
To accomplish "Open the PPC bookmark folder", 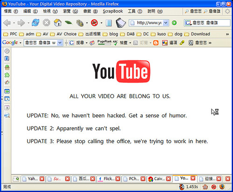I will pos(10,34).
